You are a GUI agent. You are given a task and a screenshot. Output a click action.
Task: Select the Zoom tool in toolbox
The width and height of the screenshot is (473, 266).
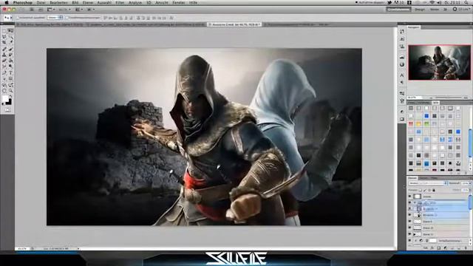10,90
